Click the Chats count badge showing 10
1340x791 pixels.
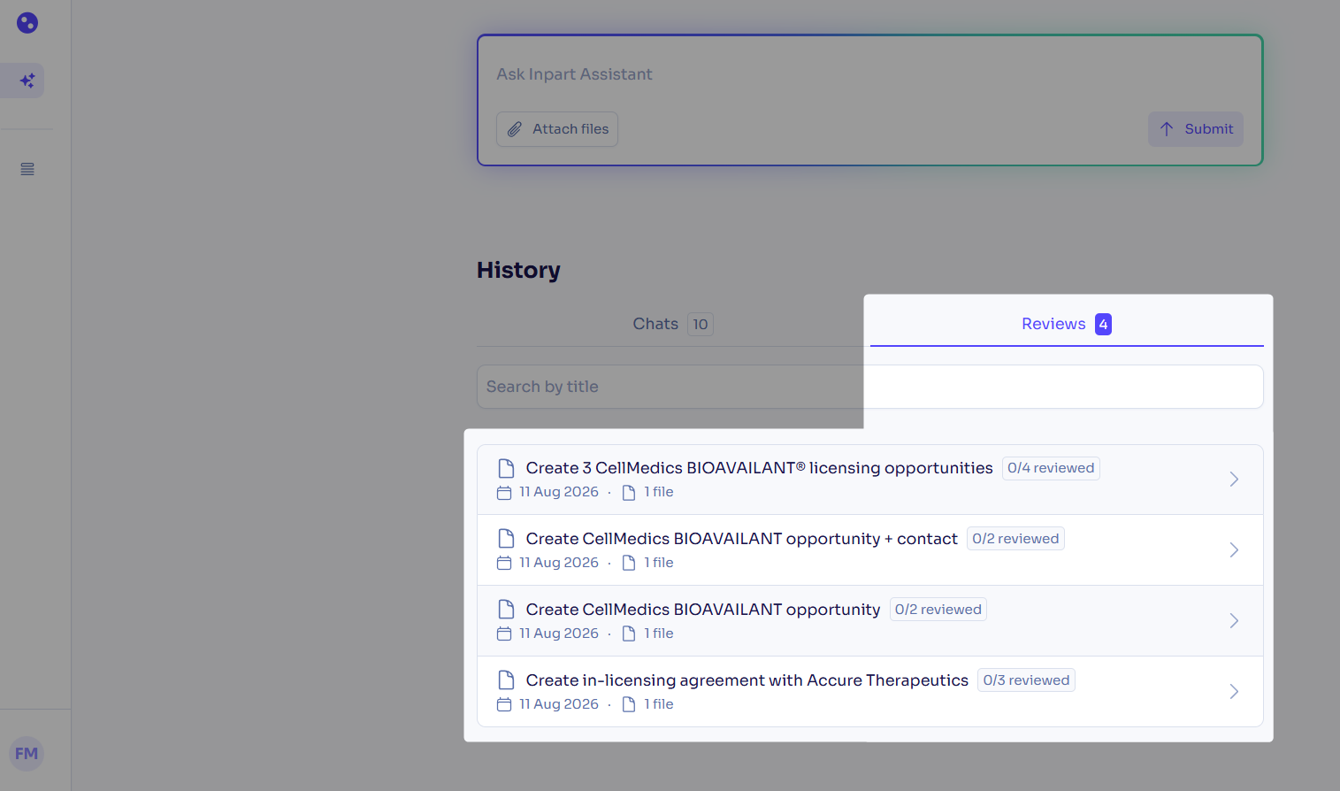click(x=701, y=324)
